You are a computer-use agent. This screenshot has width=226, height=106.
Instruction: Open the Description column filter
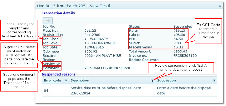tap(152, 81)
